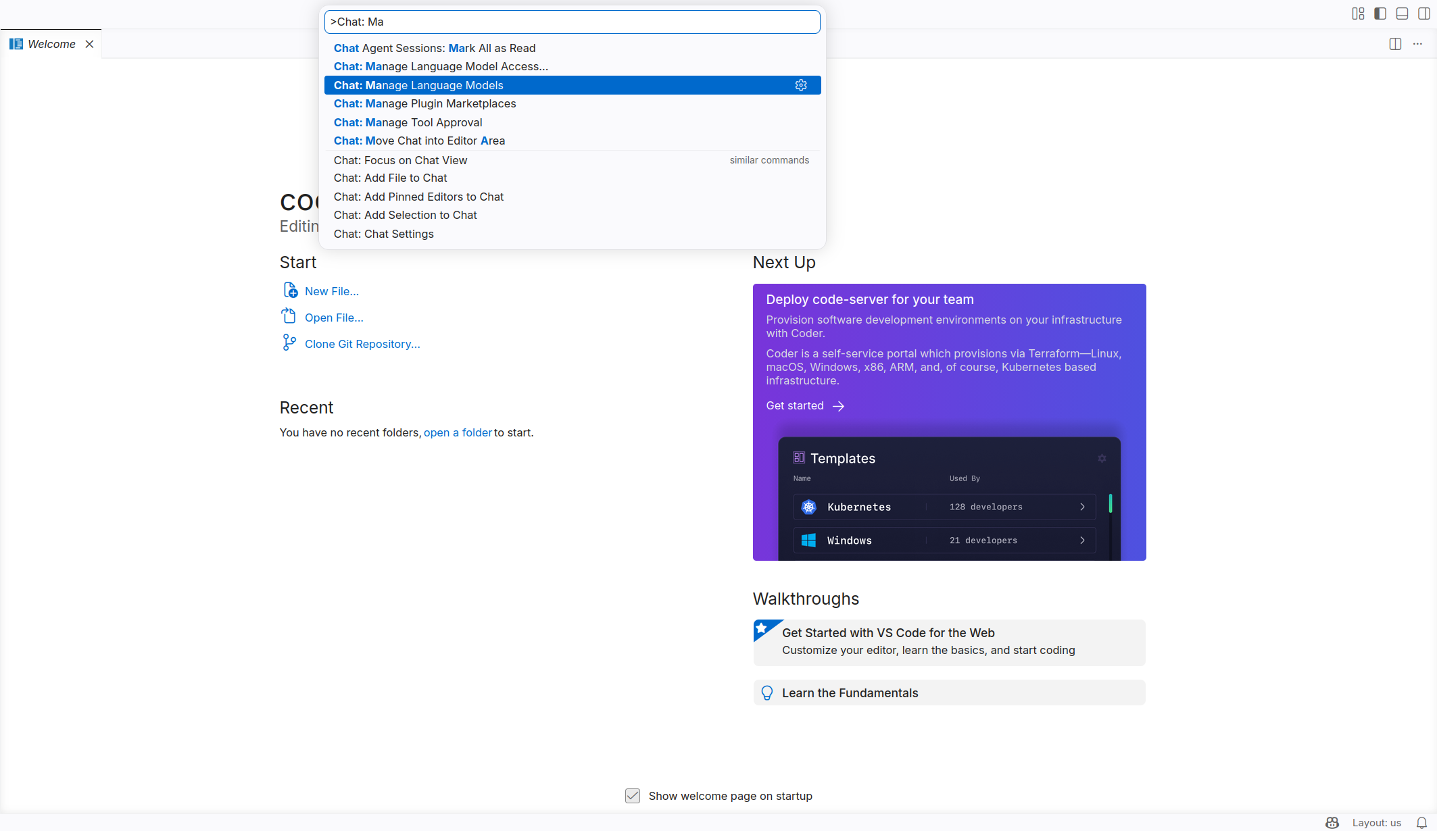Run Chat Agent Sessions: Mark All as Read
1437x831 pixels.
pyautogui.click(x=573, y=48)
